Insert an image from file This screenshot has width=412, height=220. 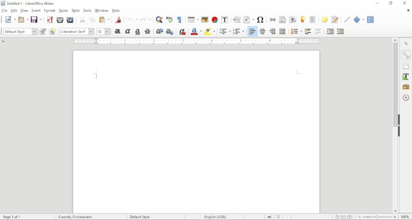(x=205, y=20)
